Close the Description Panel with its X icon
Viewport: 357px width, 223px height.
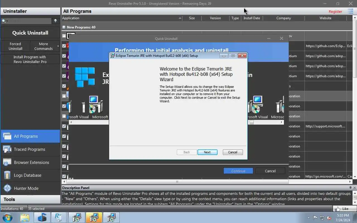point(354,188)
